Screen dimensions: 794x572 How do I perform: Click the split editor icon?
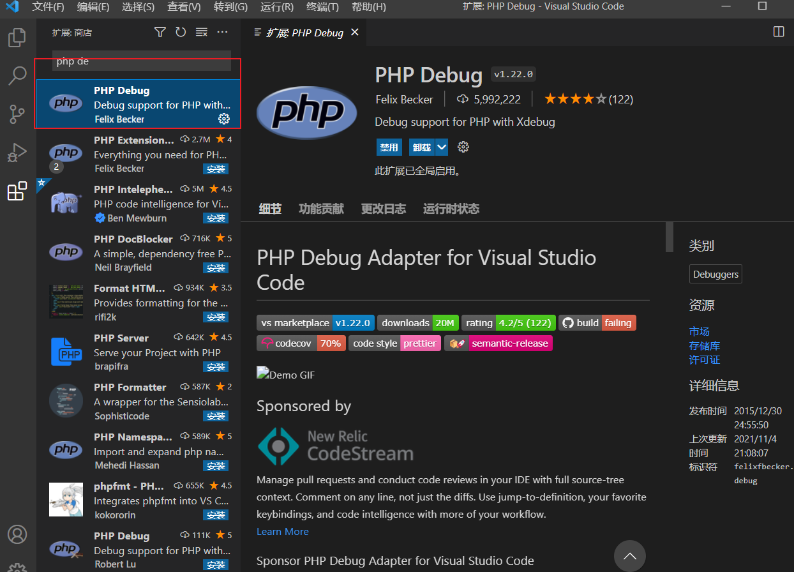click(x=779, y=32)
